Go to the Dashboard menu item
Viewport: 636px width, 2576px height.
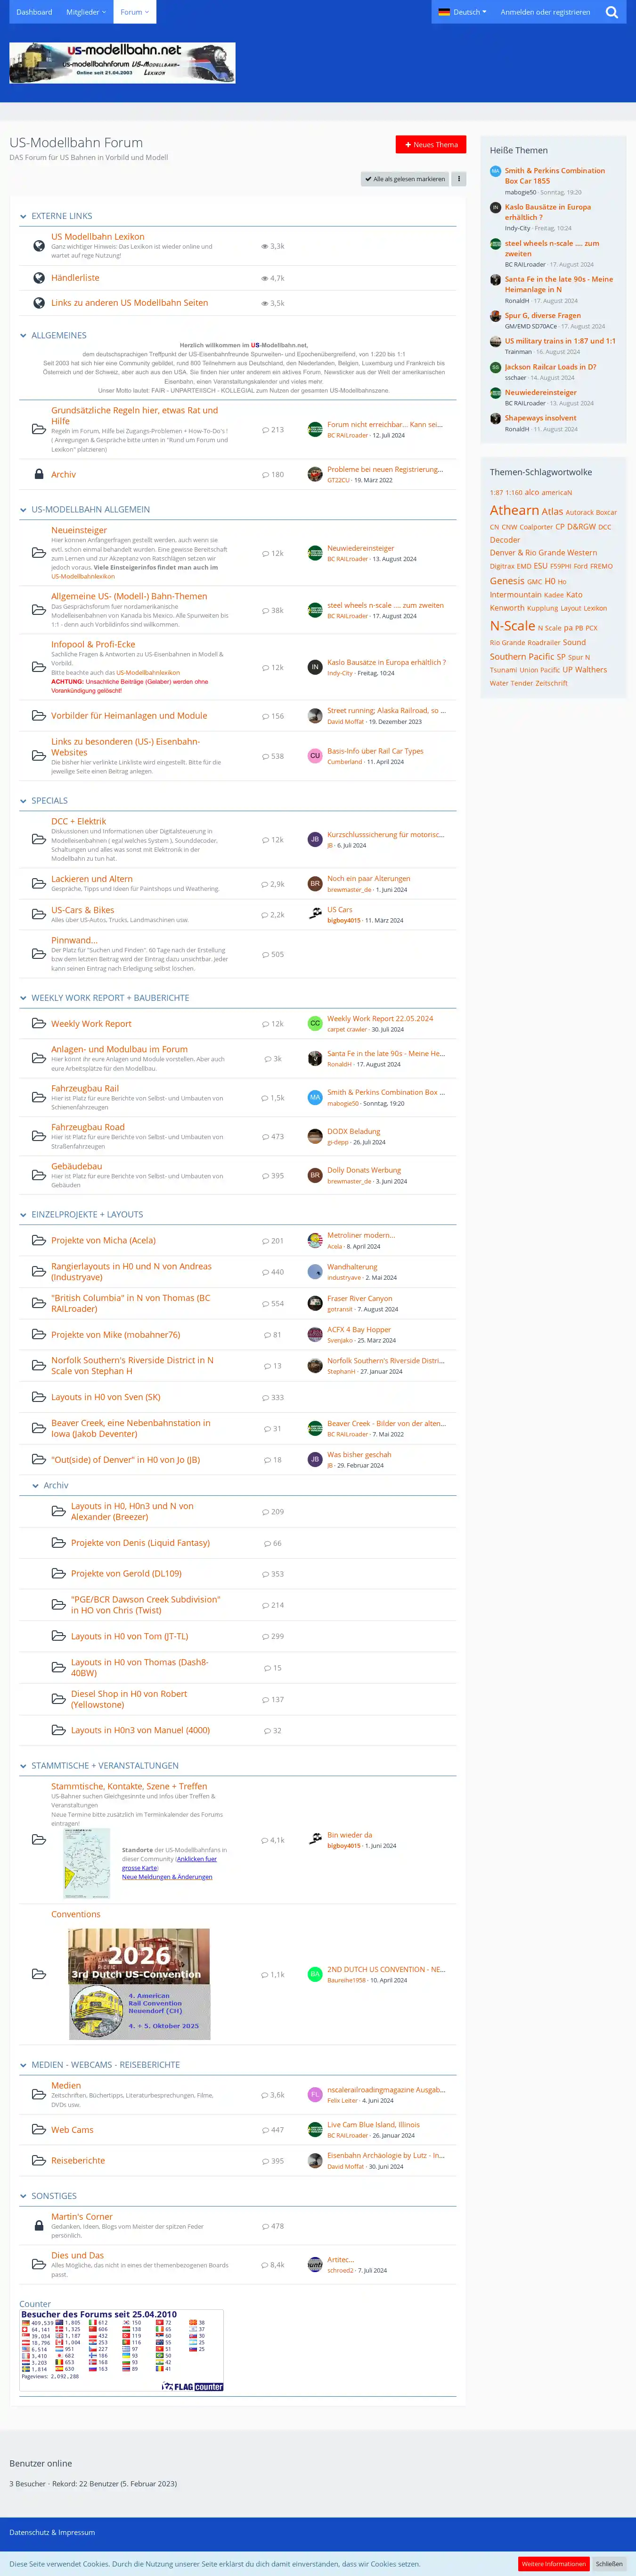pos(34,12)
